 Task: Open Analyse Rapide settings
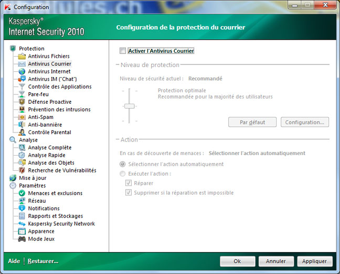(x=47, y=155)
